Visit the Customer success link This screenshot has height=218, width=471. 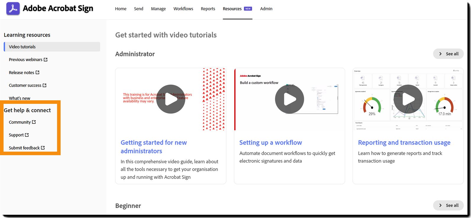[25, 85]
